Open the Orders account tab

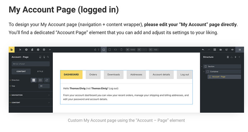[93, 74]
